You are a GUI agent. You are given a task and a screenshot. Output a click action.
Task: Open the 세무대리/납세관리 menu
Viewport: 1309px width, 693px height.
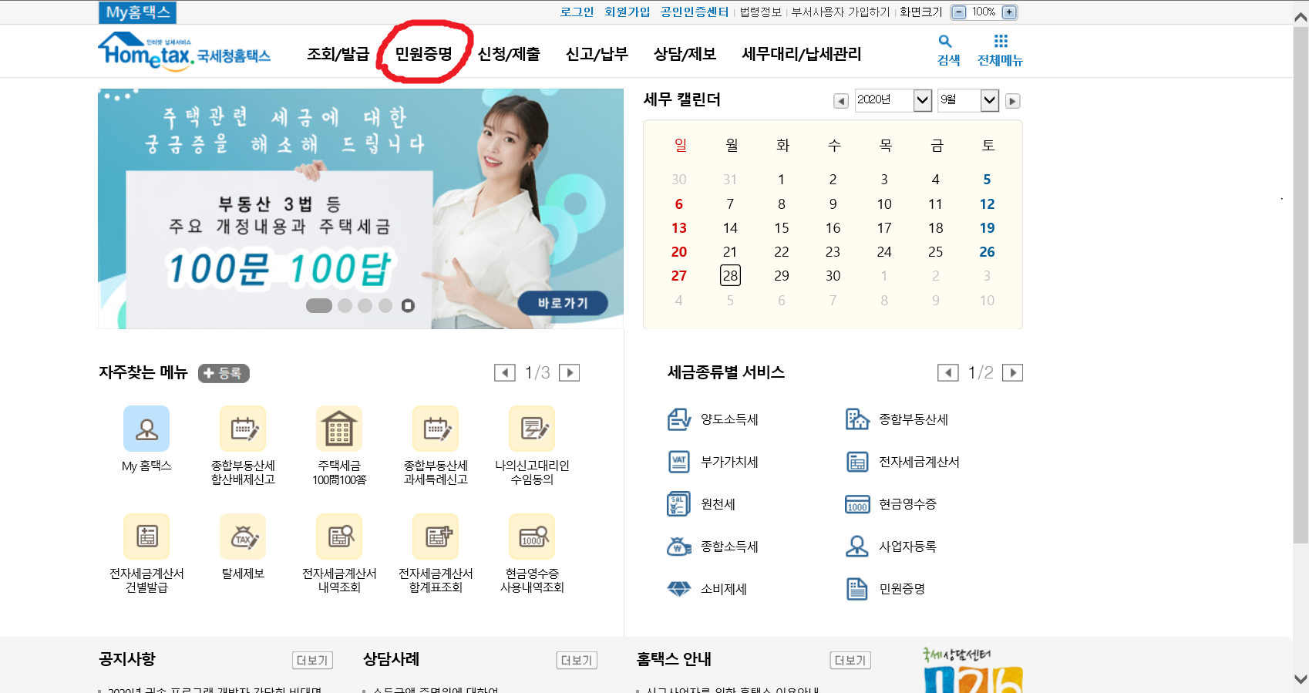click(801, 54)
